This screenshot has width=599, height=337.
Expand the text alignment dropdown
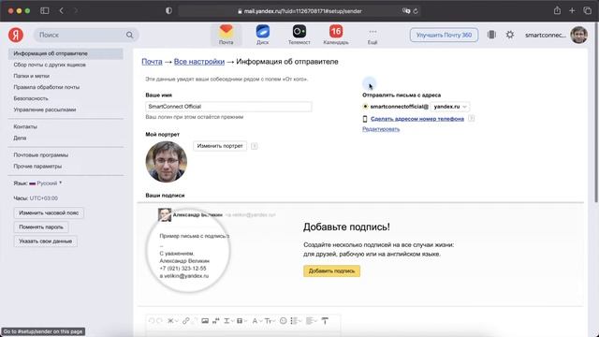click(x=312, y=321)
